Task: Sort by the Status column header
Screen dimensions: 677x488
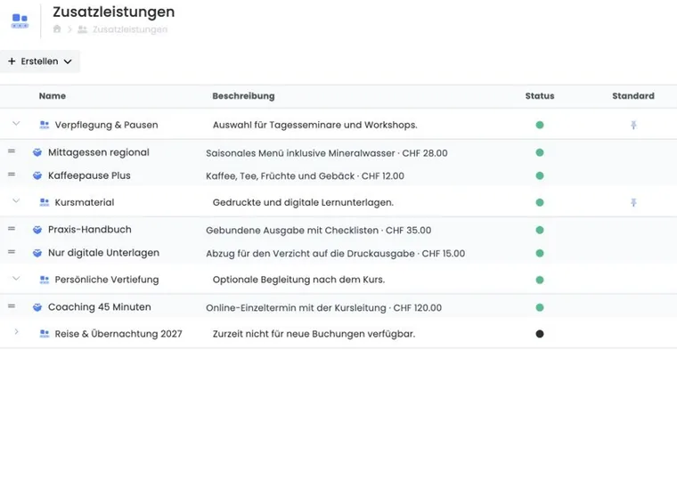Action: coord(540,96)
